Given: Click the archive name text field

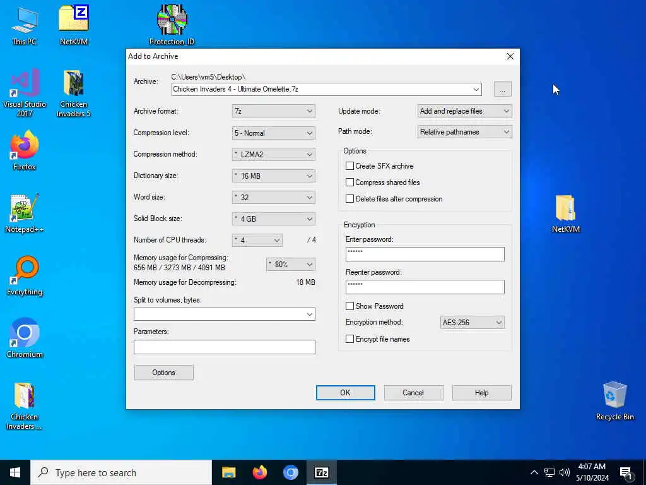Looking at the screenshot, I should tap(321, 89).
